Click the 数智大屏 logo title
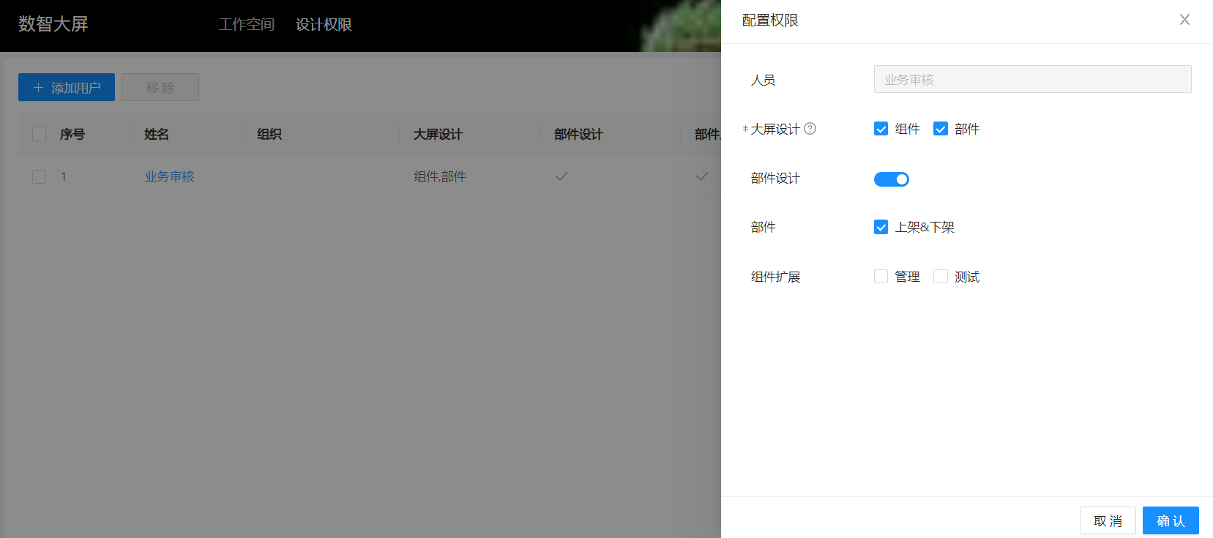This screenshot has height=538, width=1213. (53, 24)
